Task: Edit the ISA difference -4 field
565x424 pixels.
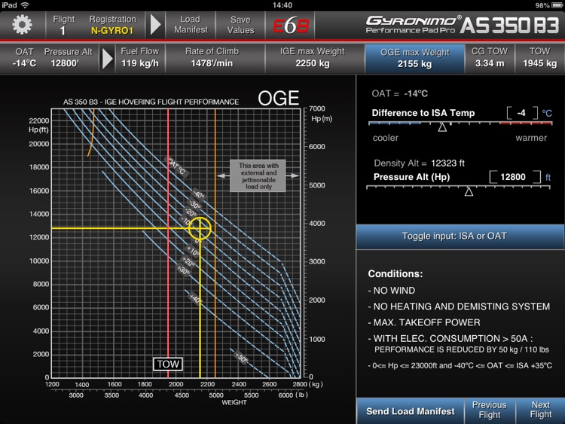Action: [522, 113]
